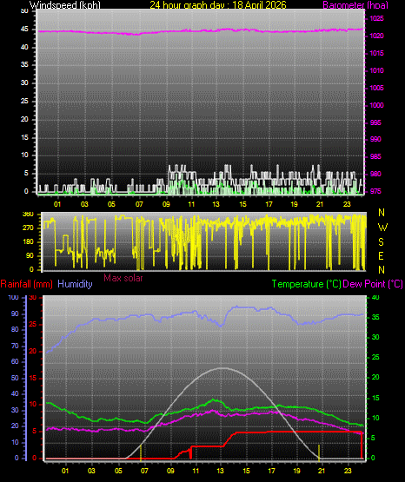Click the 20 value on green temperature axis
Image resolution: width=405 pixels, height=482 pixels.
point(375,378)
